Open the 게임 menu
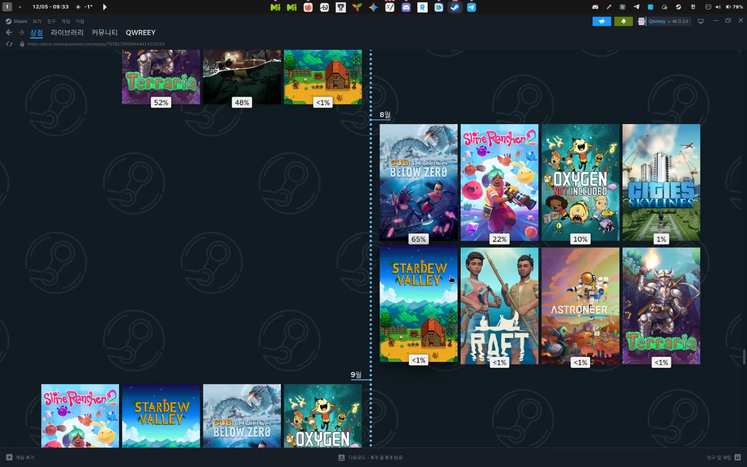 pos(65,21)
